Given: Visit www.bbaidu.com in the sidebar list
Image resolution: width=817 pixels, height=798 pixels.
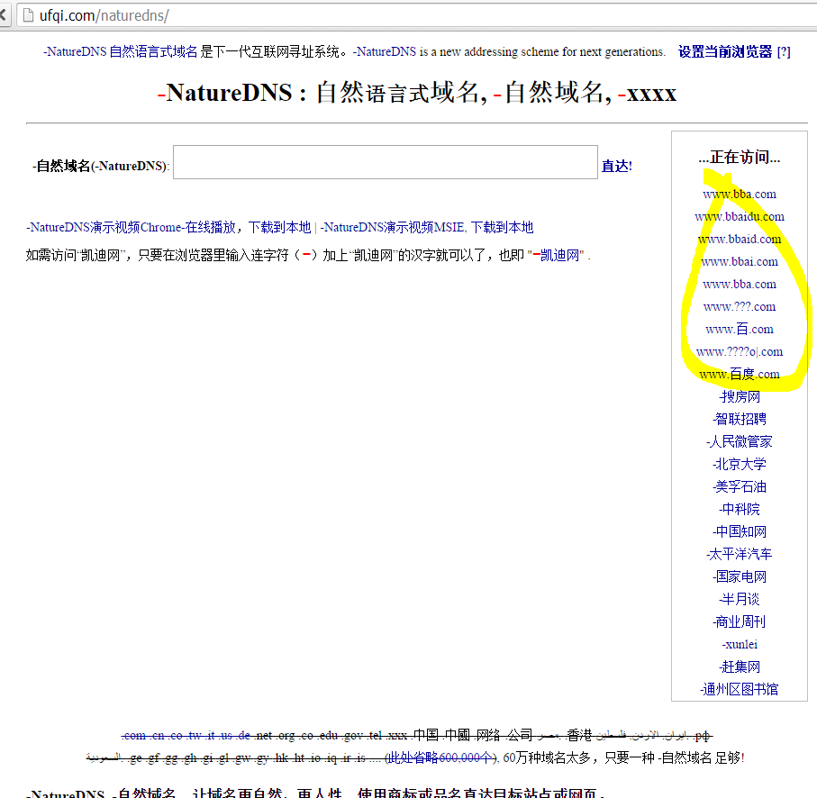Looking at the screenshot, I should pos(739,216).
